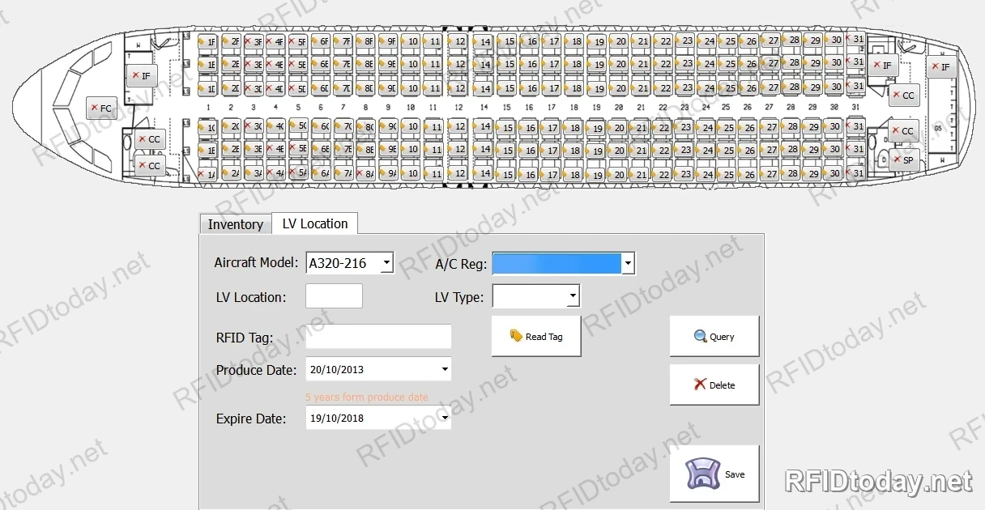This screenshot has width=985, height=510.
Task: Click the Read Tag button
Action: (536, 336)
